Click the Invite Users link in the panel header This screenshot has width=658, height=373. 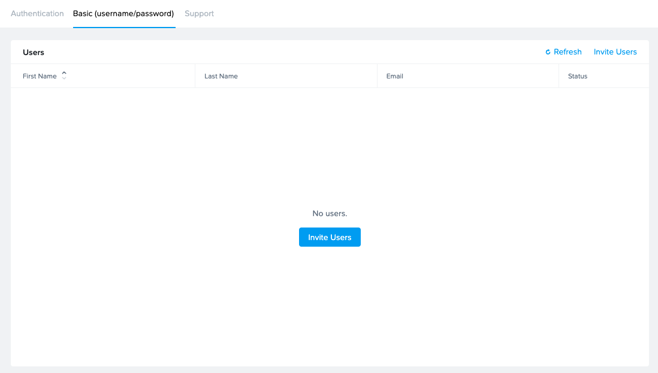[615, 51]
